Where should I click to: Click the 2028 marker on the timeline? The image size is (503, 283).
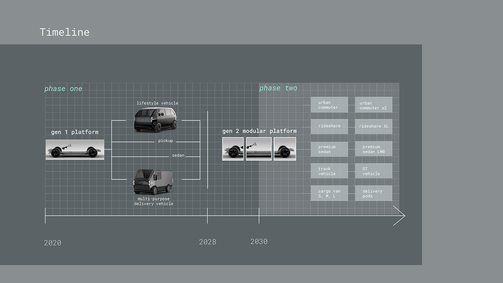tap(208, 242)
